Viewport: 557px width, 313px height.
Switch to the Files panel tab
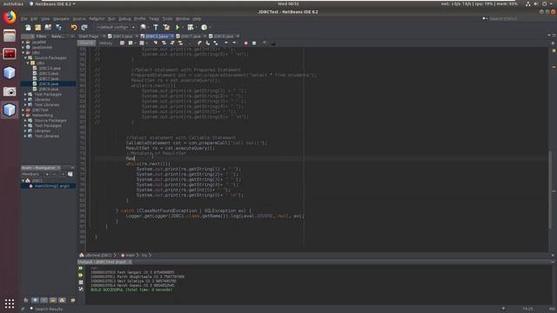click(x=41, y=37)
